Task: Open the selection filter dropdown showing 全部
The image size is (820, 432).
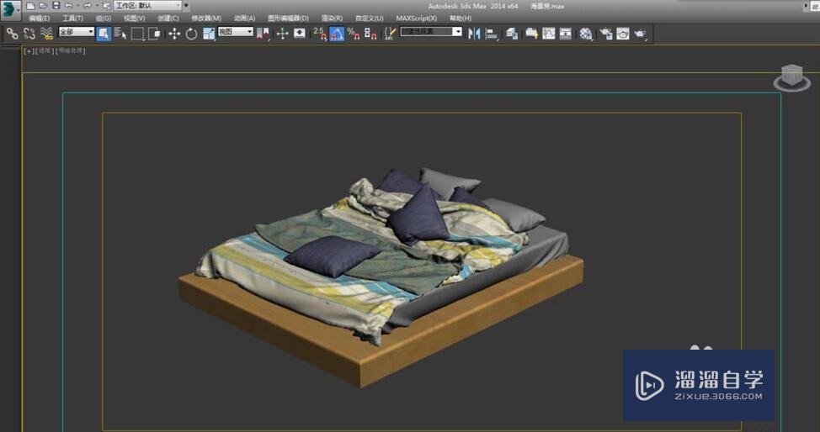Action: pyautogui.click(x=77, y=32)
